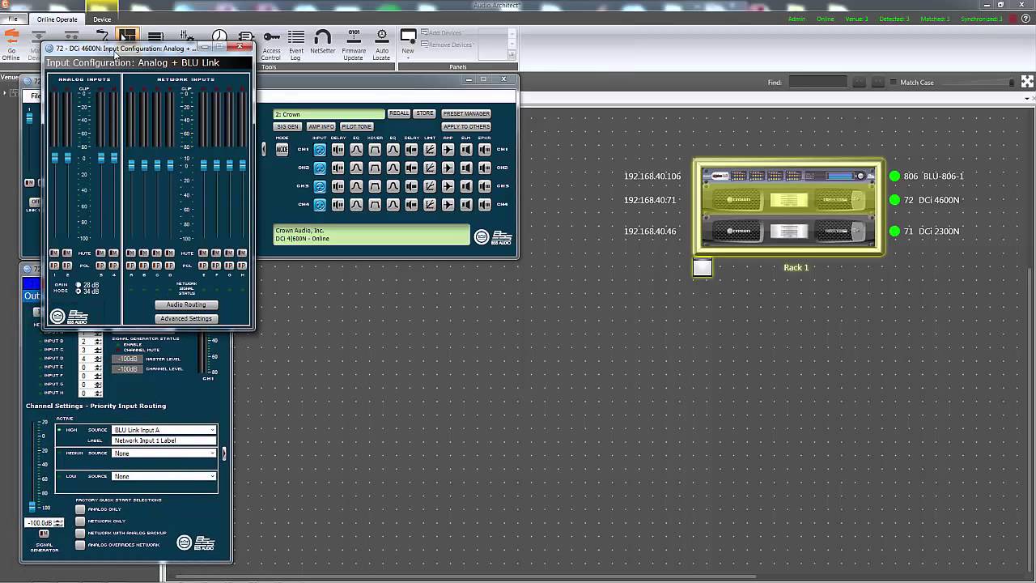Open Access Control from Tools
The height and width of the screenshot is (583, 1036).
(x=271, y=45)
